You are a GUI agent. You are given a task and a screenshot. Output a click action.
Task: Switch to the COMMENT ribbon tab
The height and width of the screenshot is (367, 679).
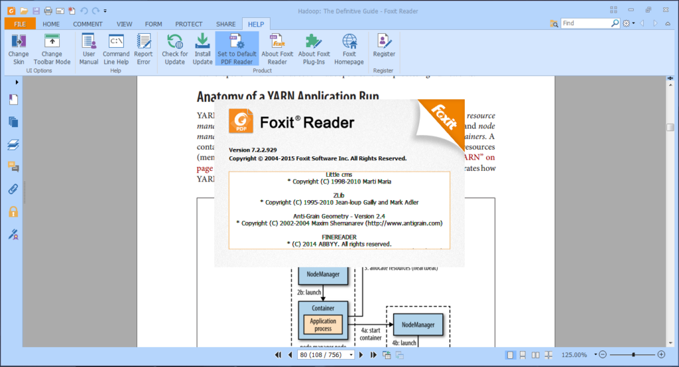[x=88, y=25]
